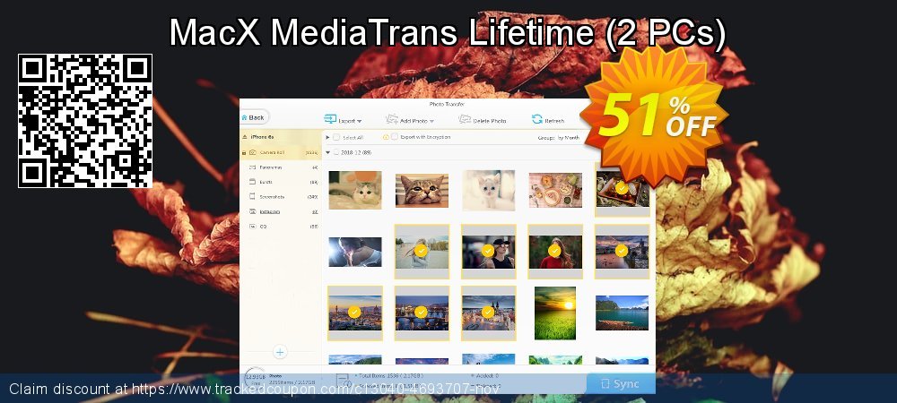Click the Delete Photo toolbar icon
Viewport: 897px width, 403px height.
click(x=465, y=120)
